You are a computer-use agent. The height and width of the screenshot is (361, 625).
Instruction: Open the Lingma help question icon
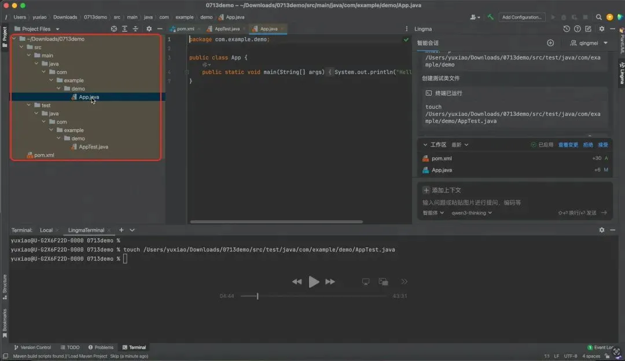[x=577, y=29]
